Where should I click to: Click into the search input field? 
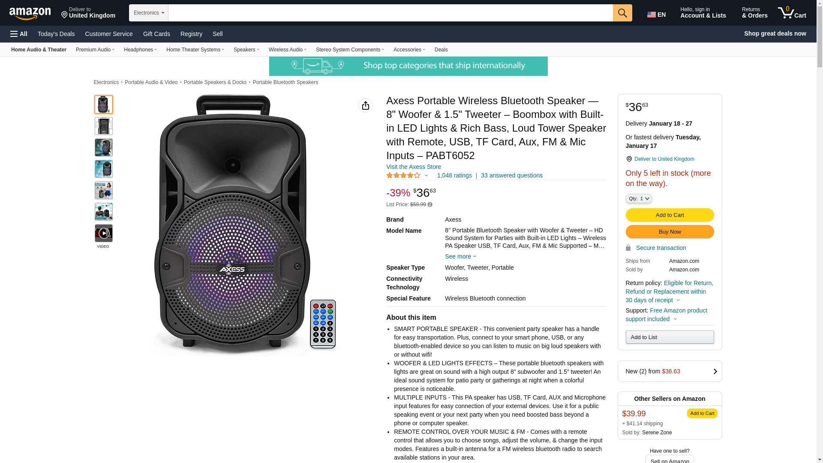coord(390,13)
